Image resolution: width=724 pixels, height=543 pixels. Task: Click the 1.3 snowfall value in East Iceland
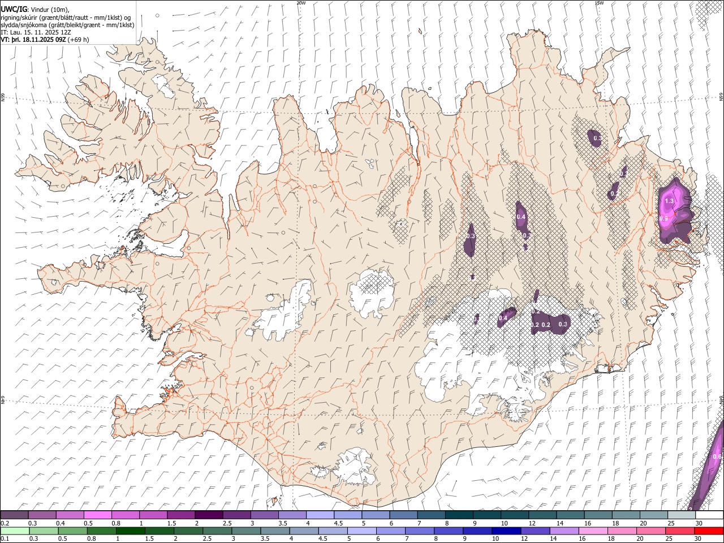[x=669, y=201]
